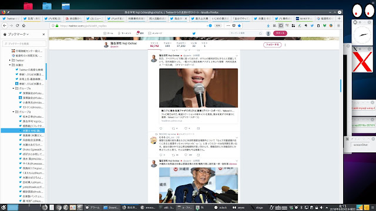Click the Twitter bird extension icon in toolbar
376x211 pixels.
312,26
